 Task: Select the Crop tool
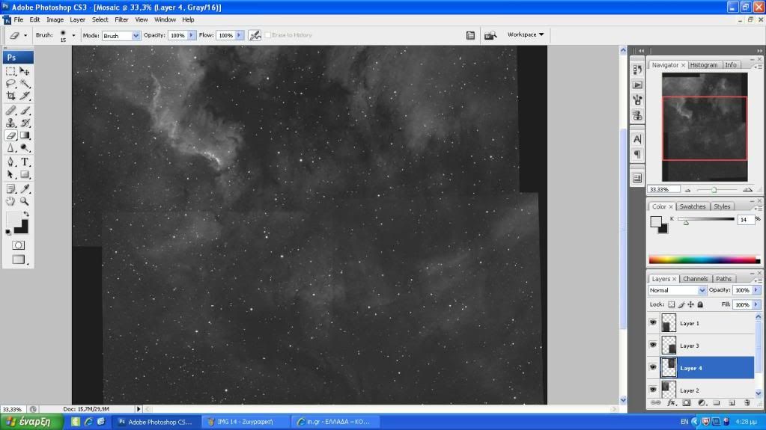click(x=10, y=96)
